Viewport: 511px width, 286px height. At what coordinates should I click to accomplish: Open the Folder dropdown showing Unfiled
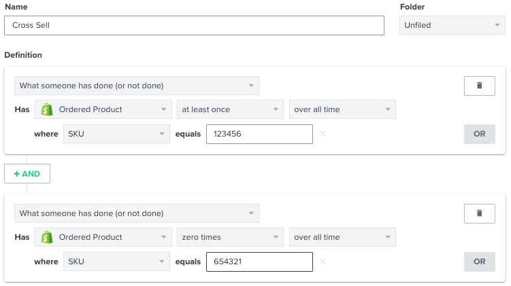click(452, 26)
